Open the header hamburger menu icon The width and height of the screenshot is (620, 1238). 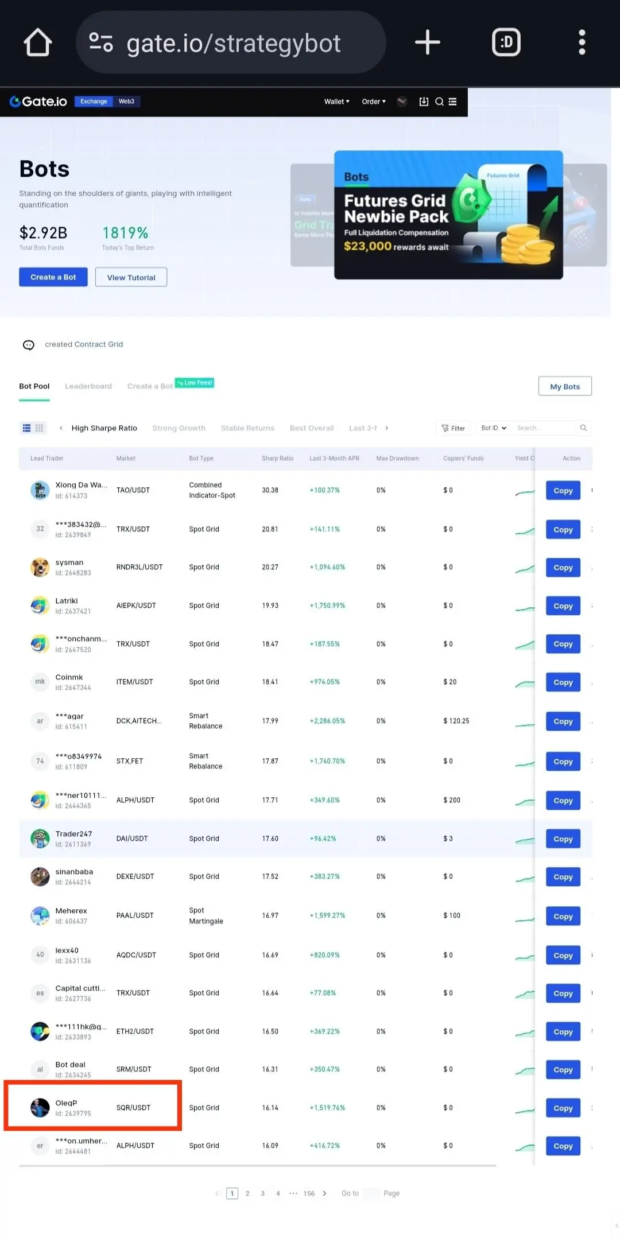pos(452,102)
